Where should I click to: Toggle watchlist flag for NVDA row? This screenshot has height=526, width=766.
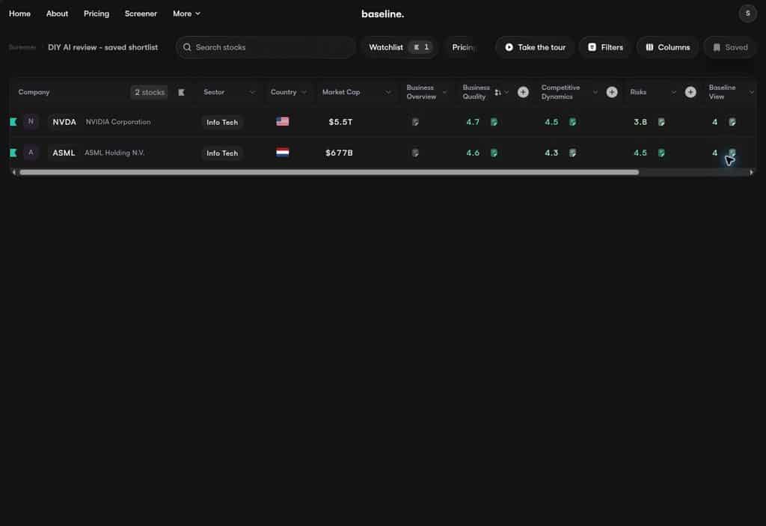pyautogui.click(x=13, y=122)
